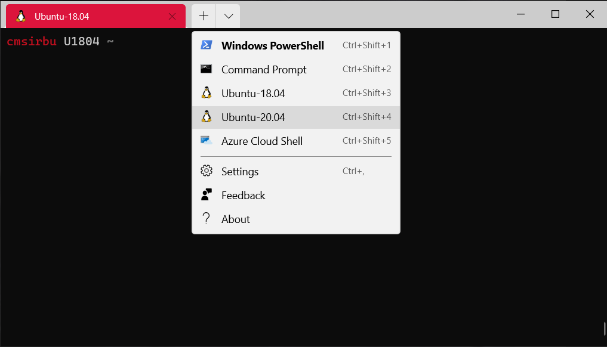Send Feedback via the menu
The image size is (607, 347).
(296, 196)
